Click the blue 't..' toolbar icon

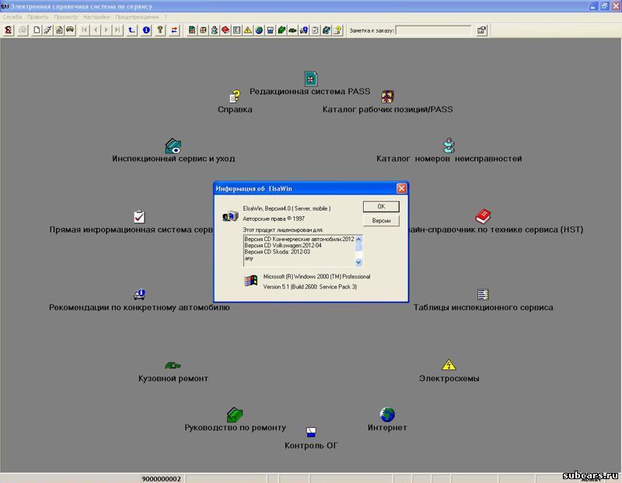(131, 30)
